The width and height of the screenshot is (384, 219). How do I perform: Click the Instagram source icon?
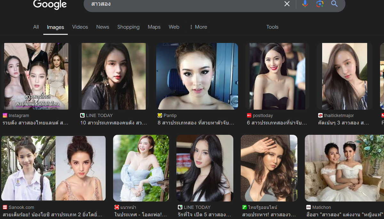pos(5,115)
